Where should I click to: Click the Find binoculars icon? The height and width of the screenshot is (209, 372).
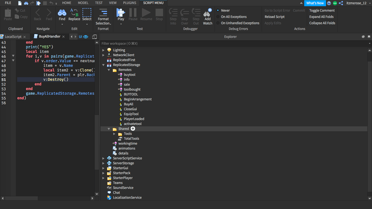62,13
